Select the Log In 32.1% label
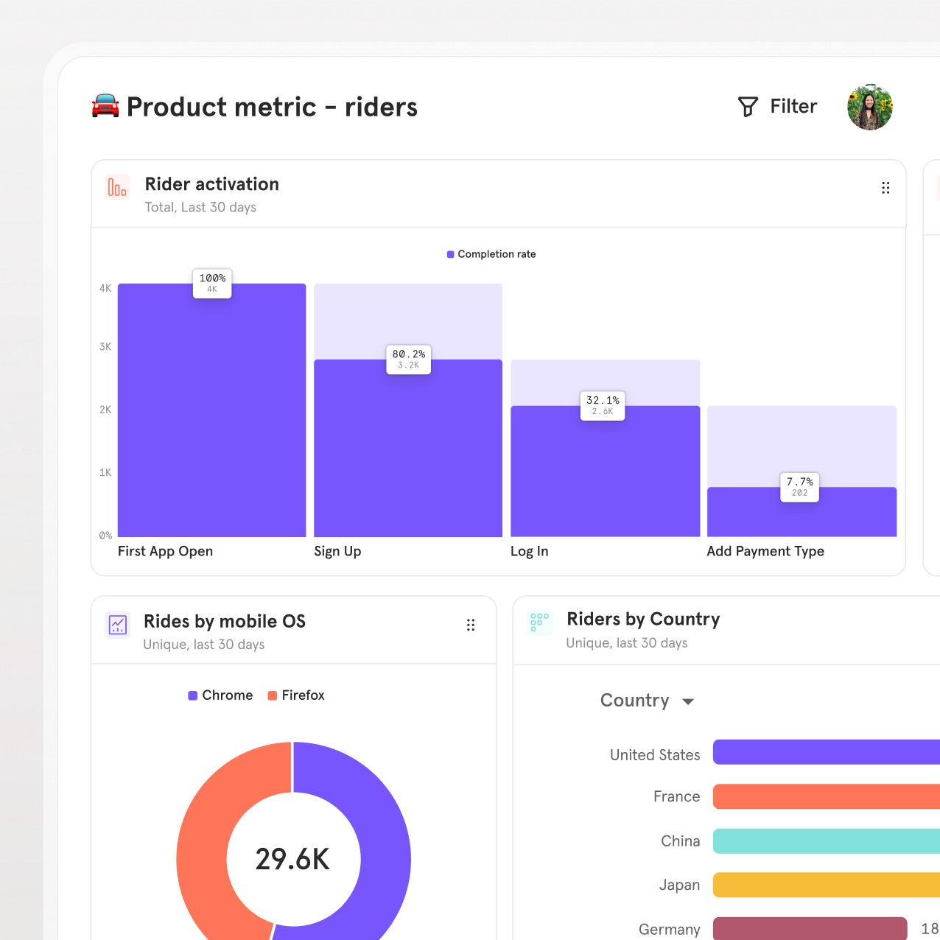The width and height of the screenshot is (940, 940). 603,405
